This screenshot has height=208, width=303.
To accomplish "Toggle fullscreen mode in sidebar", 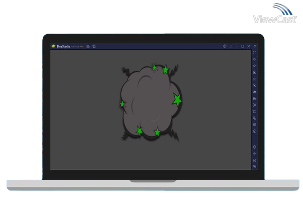I will coord(255,53).
